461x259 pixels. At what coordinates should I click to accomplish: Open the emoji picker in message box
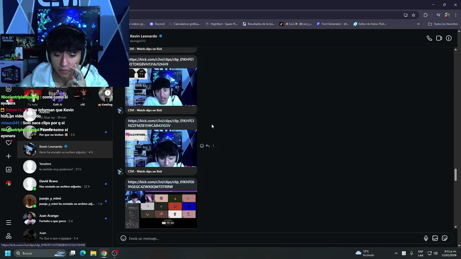coord(123,238)
